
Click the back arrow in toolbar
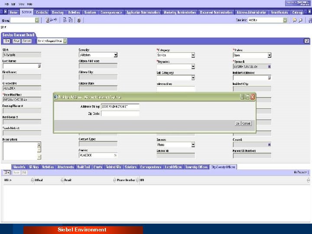[52, 20]
